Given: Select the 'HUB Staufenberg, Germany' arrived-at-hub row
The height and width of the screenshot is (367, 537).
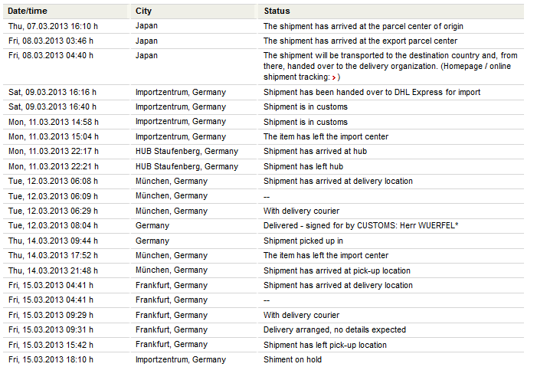Looking at the screenshot, I should pos(187,152).
